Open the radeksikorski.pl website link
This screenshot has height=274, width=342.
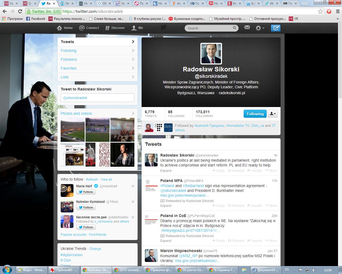tap(232, 93)
